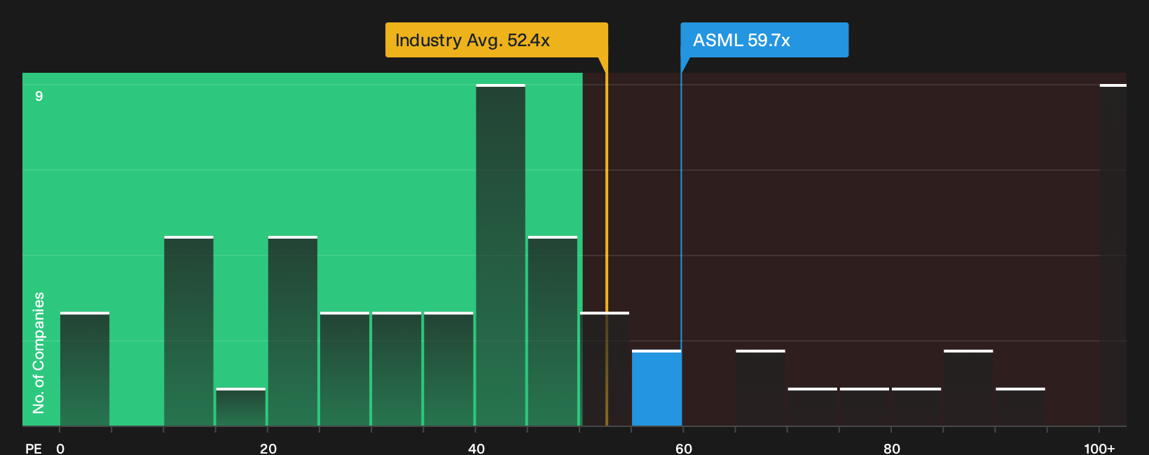1149x455 pixels.
Task: Click the histogram bar at PE 25-30
Action: point(345,369)
